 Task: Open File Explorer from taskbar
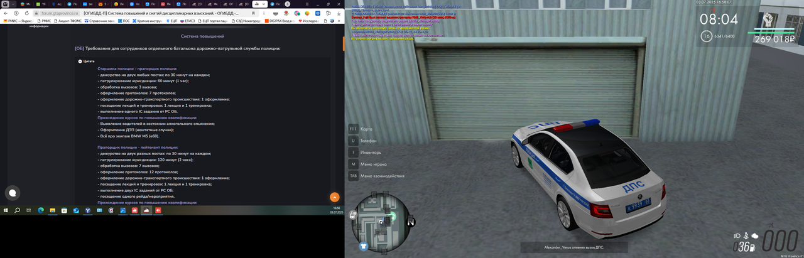53,210
